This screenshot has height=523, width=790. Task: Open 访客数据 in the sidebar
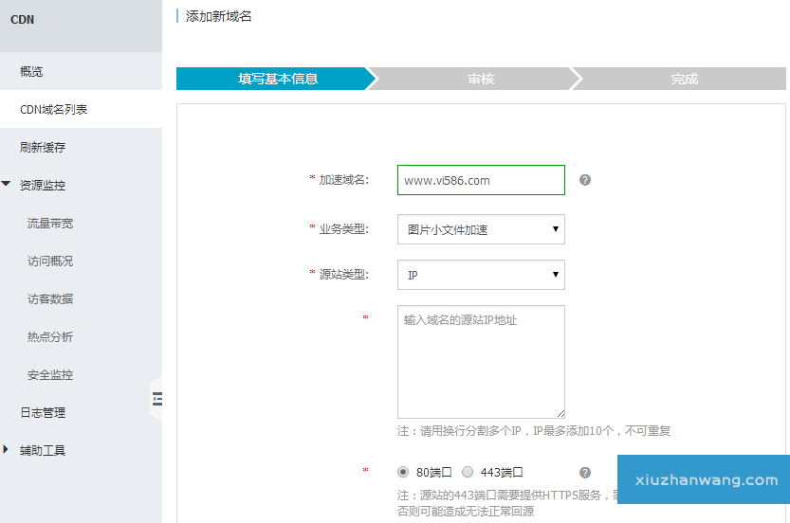pyautogui.click(x=50, y=299)
